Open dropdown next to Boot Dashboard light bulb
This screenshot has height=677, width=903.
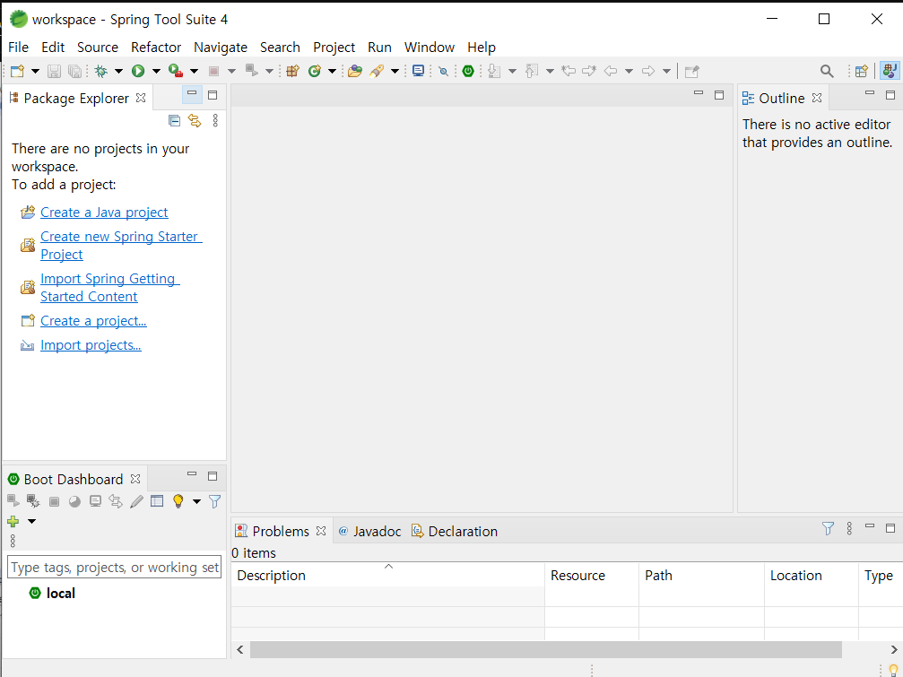coord(197,502)
